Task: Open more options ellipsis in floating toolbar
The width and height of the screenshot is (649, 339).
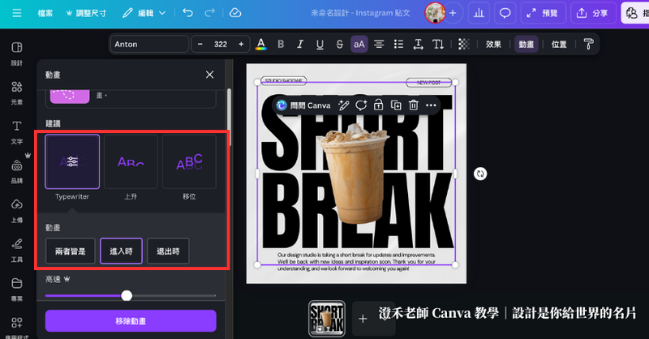Action: [x=431, y=105]
